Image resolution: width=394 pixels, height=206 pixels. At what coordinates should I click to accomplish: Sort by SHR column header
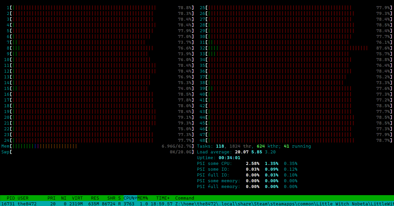coord(111,198)
